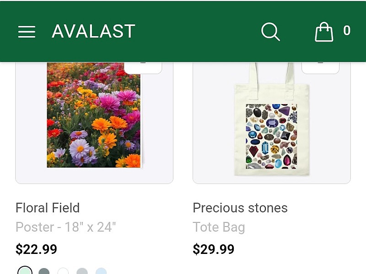Click the $29.99 Precious stones price
This screenshot has width=366, height=274.
213,249
